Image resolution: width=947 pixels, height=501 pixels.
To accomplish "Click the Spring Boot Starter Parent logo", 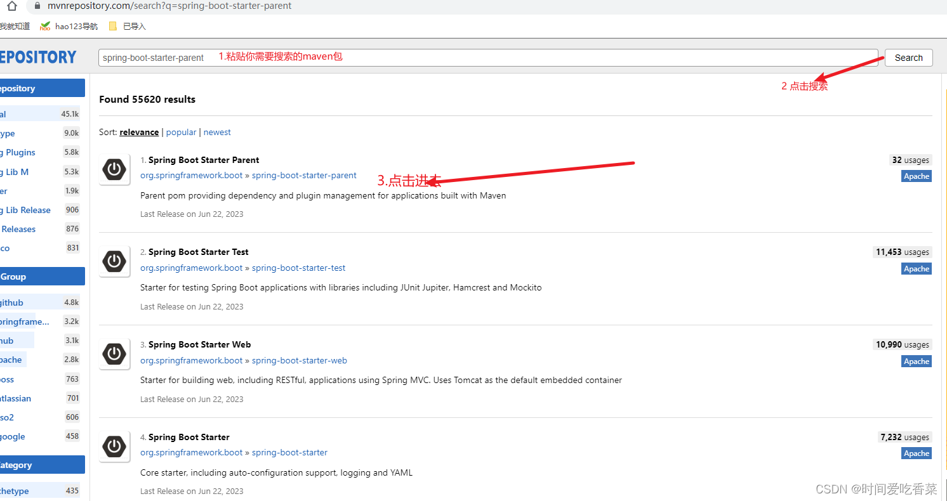I will click(114, 169).
